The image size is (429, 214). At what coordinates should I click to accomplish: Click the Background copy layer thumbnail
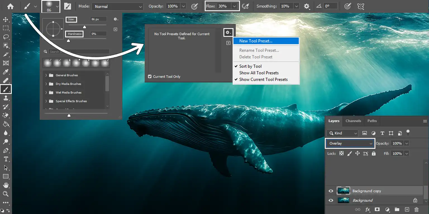tap(343, 191)
